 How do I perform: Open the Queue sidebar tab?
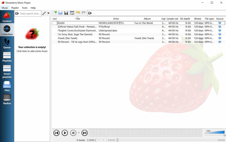click(x=7, y=43)
